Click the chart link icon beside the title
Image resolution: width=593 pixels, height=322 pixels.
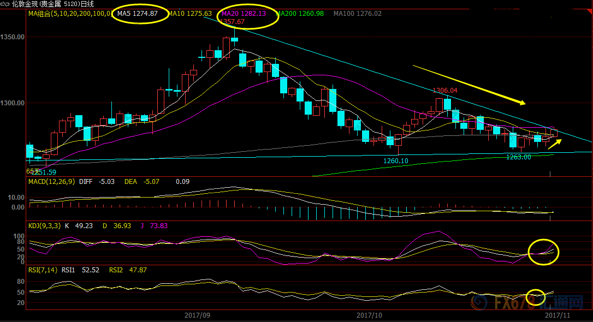(x=5, y=4)
